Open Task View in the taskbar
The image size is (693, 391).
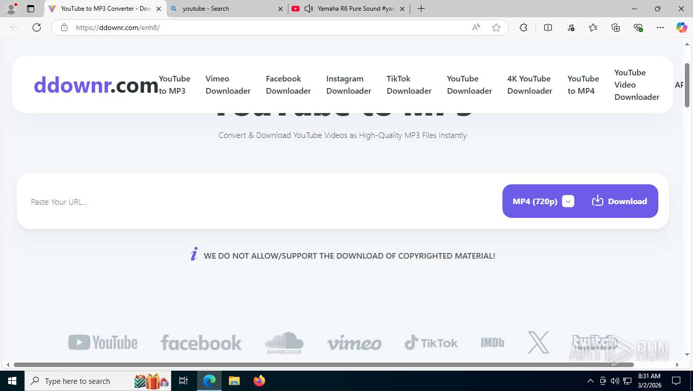183,381
